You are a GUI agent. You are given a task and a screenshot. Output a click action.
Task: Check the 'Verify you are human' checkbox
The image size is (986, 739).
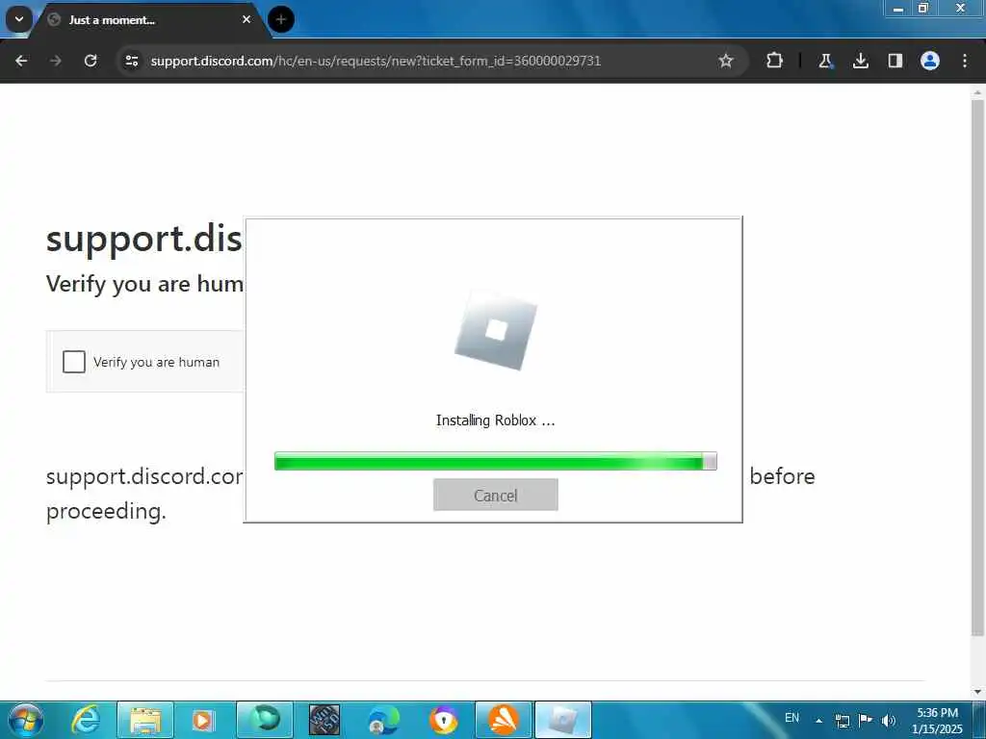pos(73,362)
